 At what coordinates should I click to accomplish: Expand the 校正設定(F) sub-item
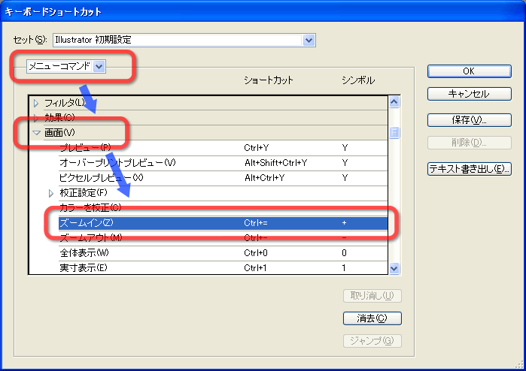pyautogui.click(x=51, y=193)
